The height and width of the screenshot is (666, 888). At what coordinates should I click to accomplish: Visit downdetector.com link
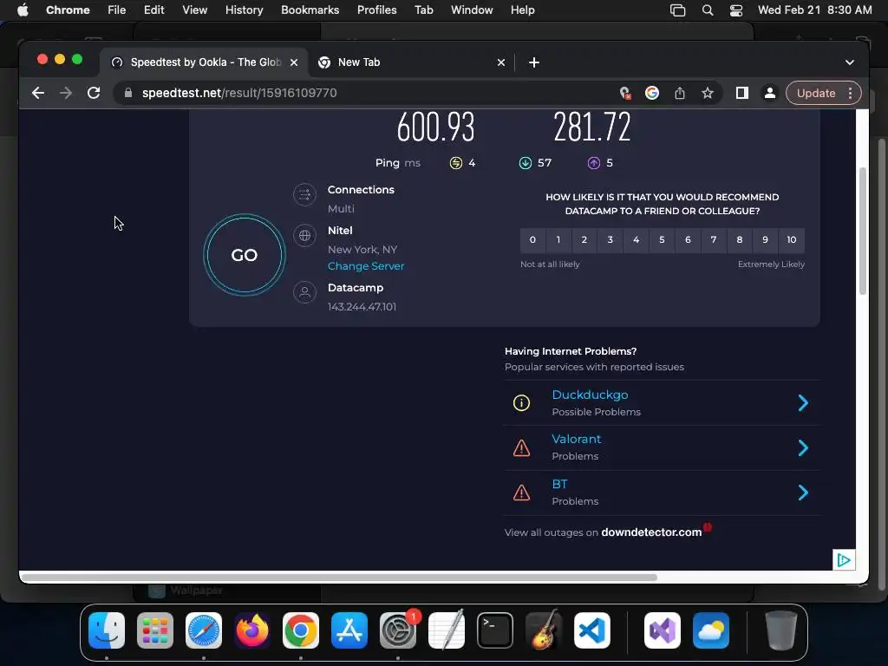[x=651, y=532]
